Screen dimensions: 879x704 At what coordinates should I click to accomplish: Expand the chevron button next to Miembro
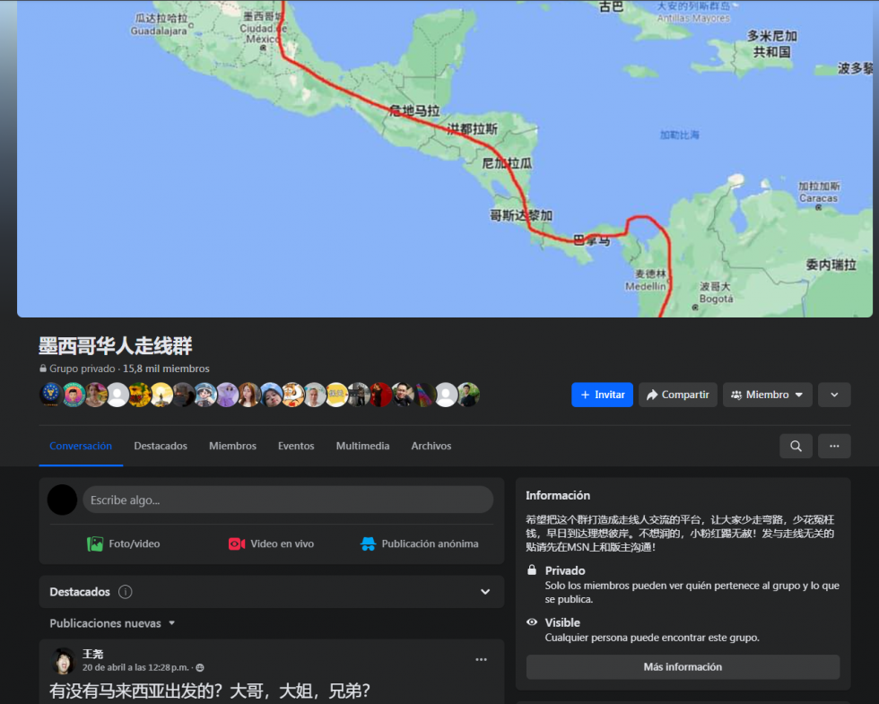834,395
